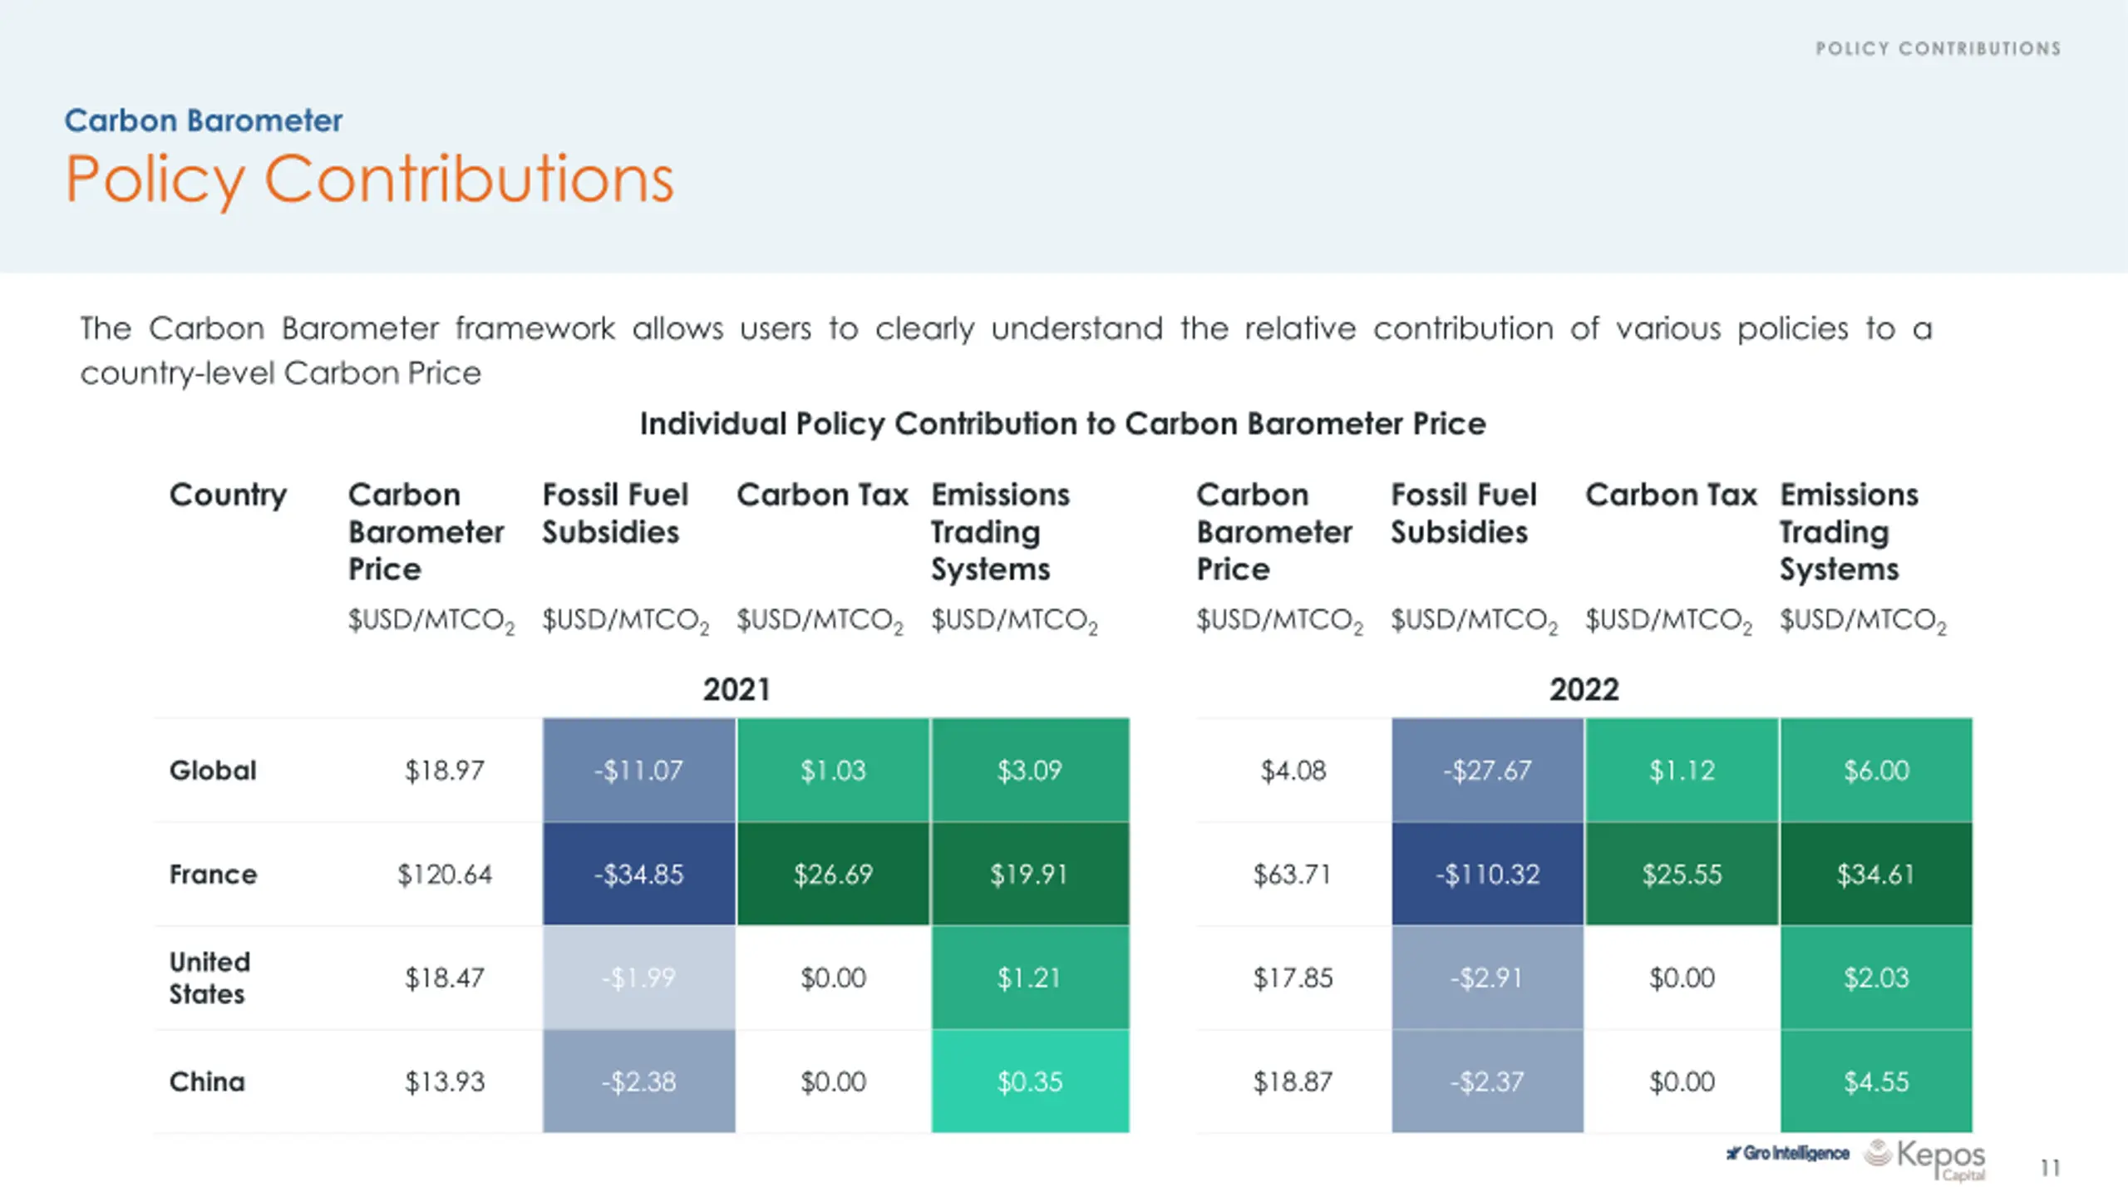Click the 2021 'Fossil Fuel Subsidies' column header
This screenshot has height=1197, width=2128.
[x=615, y=514]
